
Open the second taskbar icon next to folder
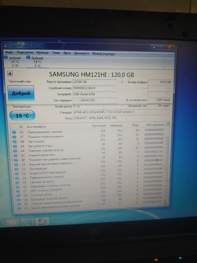pyautogui.click(x=27, y=222)
